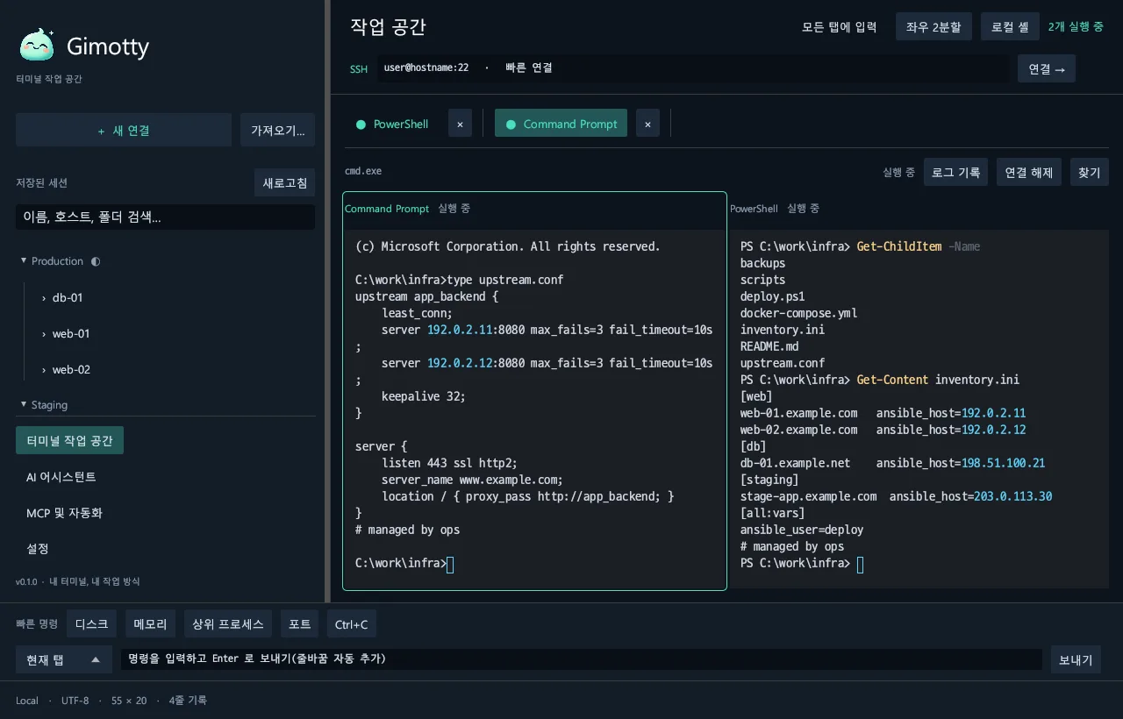Send Ctrl+C quick command
This screenshot has width=1123, height=719.
point(352,623)
